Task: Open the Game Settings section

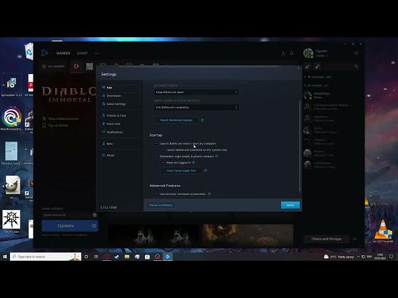Action: tap(119, 104)
